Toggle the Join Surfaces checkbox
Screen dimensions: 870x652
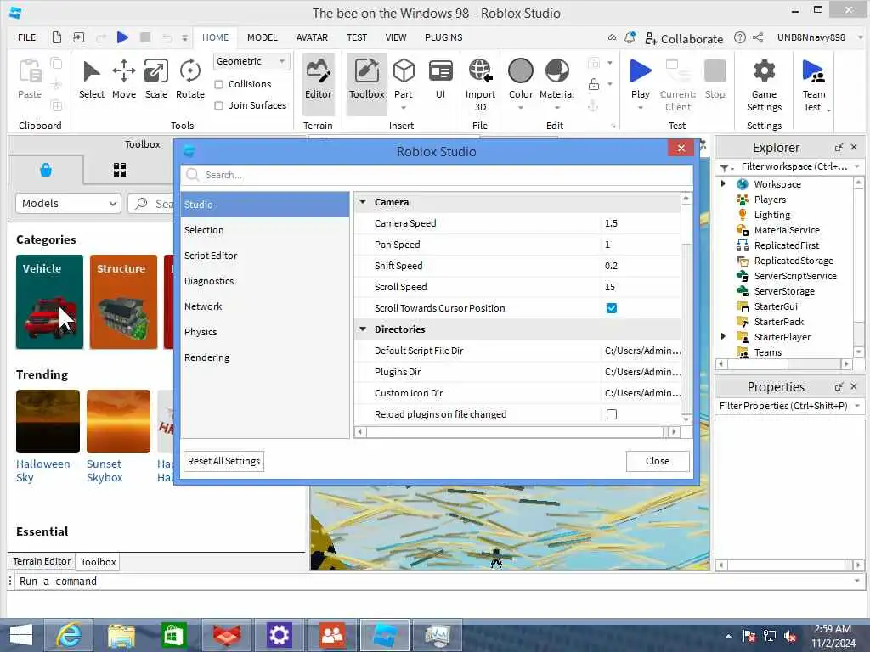pos(218,105)
